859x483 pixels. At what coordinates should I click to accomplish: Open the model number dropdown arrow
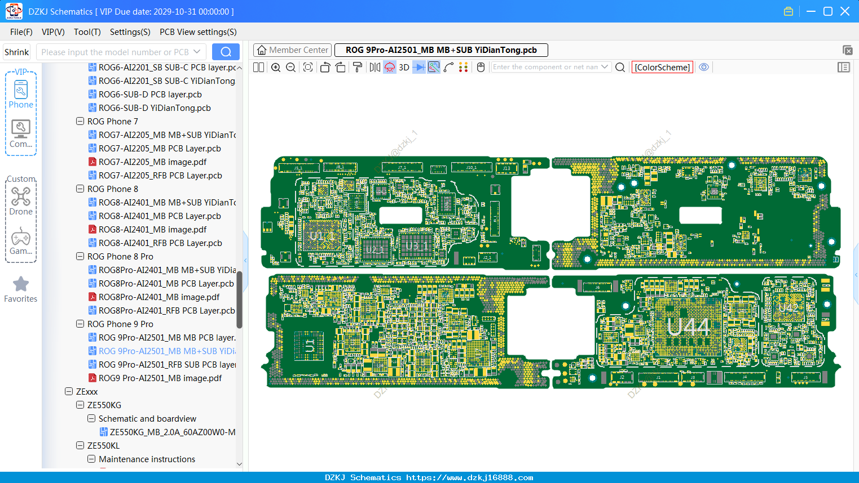point(197,52)
